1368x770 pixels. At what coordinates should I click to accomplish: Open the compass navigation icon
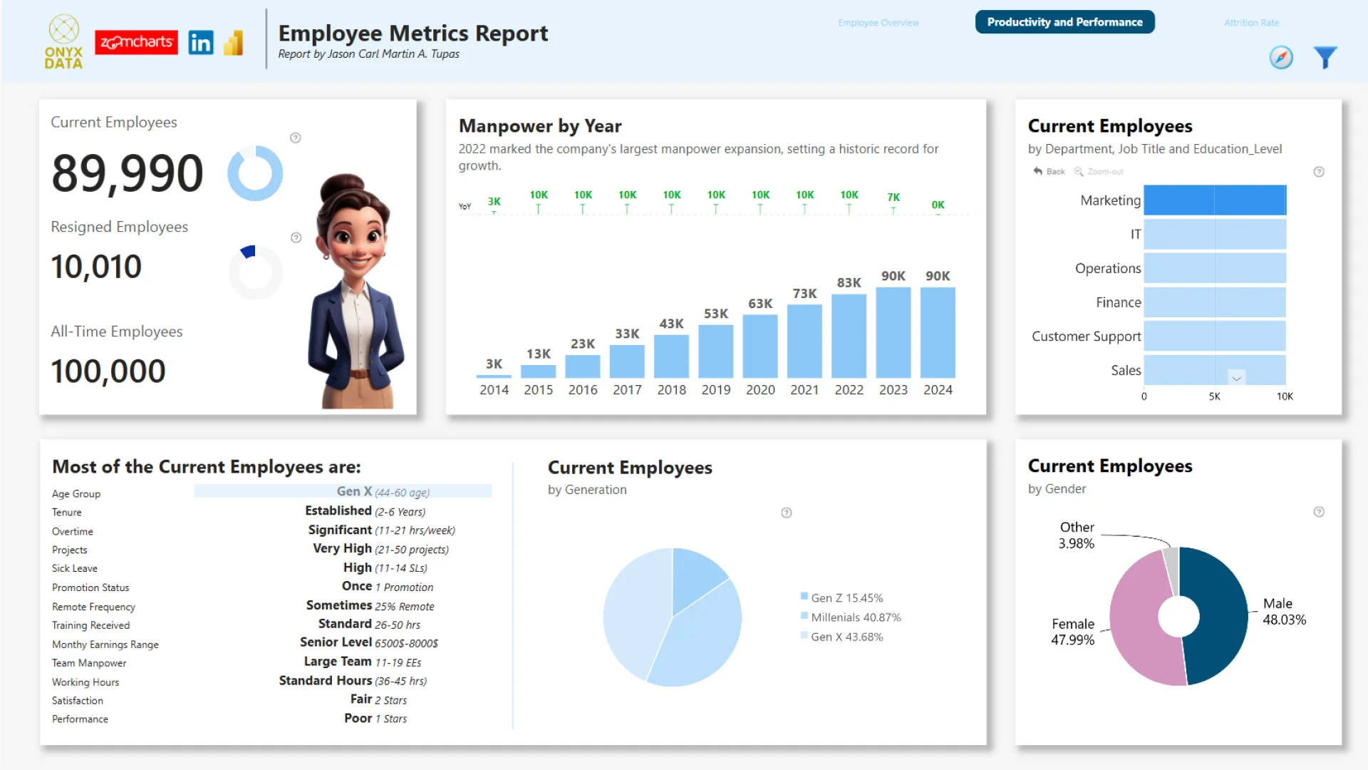coord(1281,57)
